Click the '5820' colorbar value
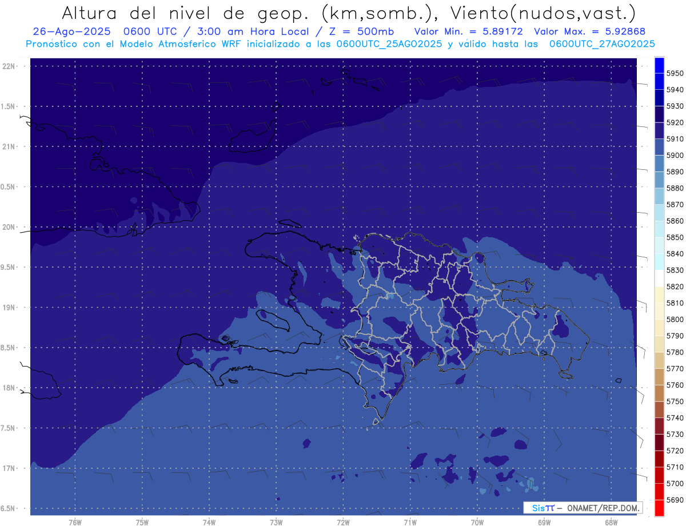This screenshot has width=686, height=530. tap(675, 286)
